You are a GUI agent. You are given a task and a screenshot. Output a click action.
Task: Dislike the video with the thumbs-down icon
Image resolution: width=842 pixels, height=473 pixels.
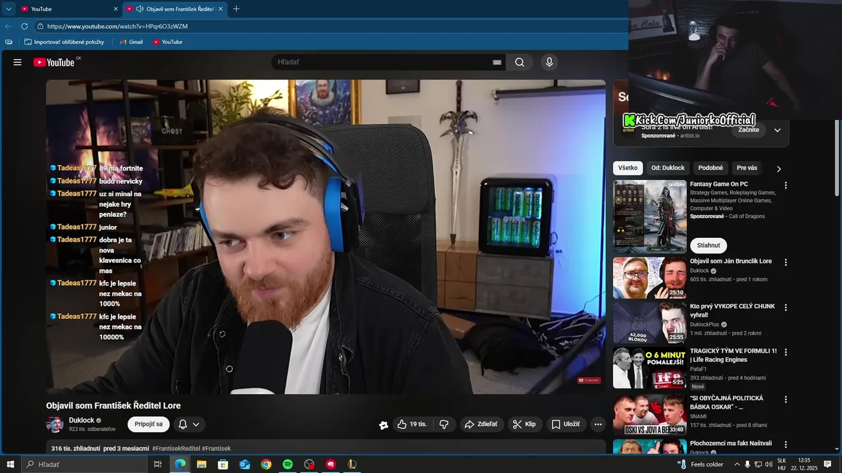(444, 424)
